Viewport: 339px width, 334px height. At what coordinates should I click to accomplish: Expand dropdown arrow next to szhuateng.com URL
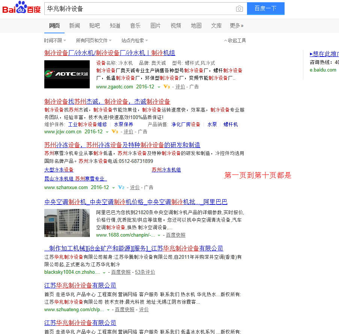pos(108,310)
